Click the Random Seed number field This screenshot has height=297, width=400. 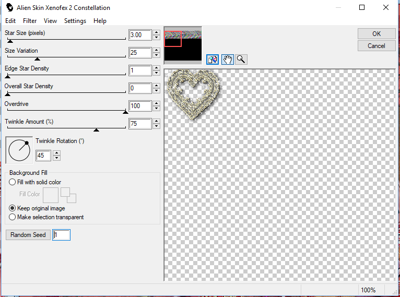pos(61,235)
